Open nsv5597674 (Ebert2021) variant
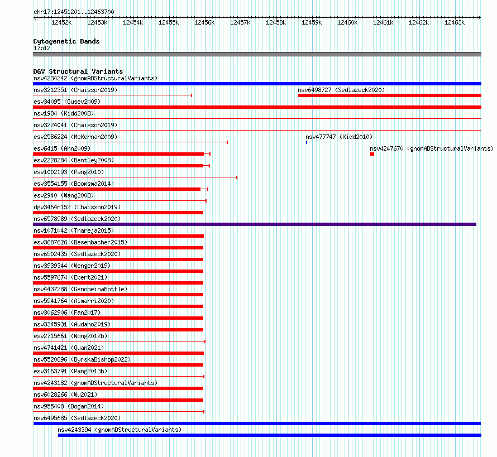Image resolution: width=497 pixels, height=457 pixels. (70, 277)
